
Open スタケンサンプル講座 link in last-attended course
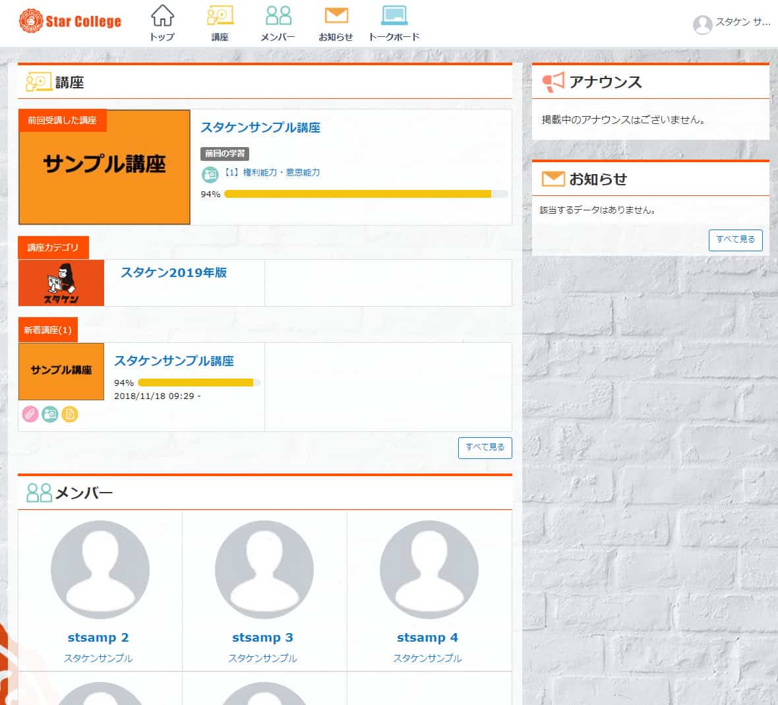[260, 127]
